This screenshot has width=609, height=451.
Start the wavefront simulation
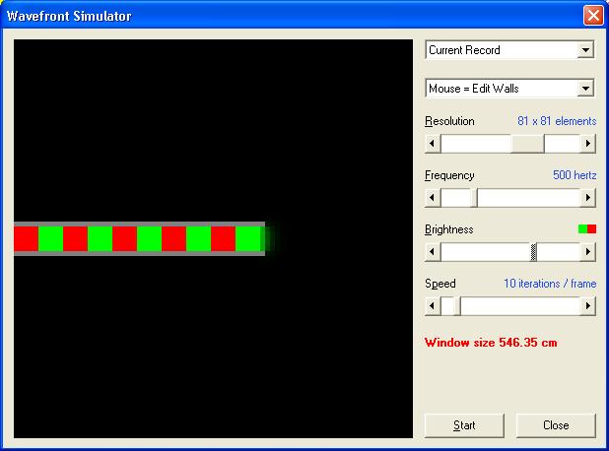coord(464,425)
